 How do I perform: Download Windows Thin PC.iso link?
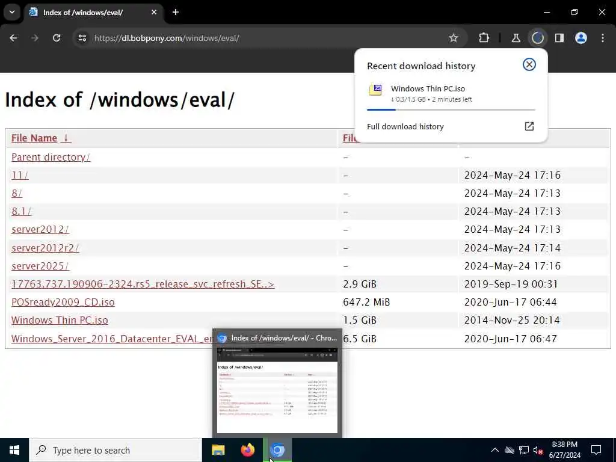pos(60,320)
